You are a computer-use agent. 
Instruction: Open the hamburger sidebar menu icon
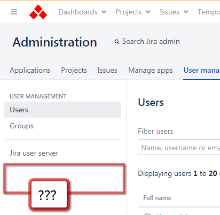click(x=14, y=12)
